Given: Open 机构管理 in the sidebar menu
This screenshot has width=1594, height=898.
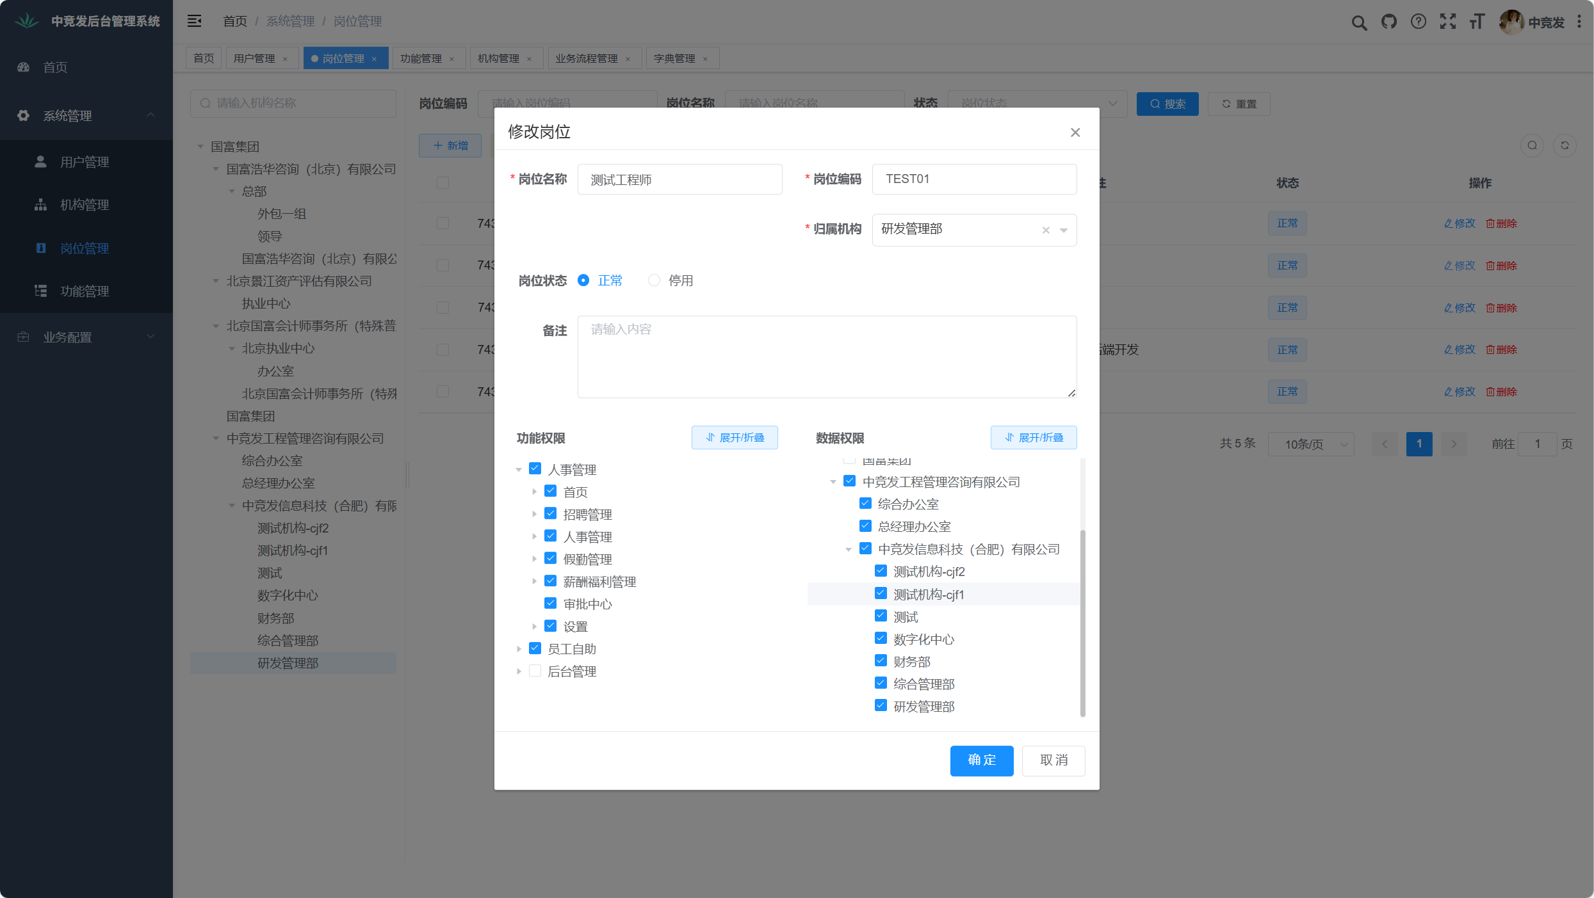Looking at the screenshot, I should pos(84,205).
